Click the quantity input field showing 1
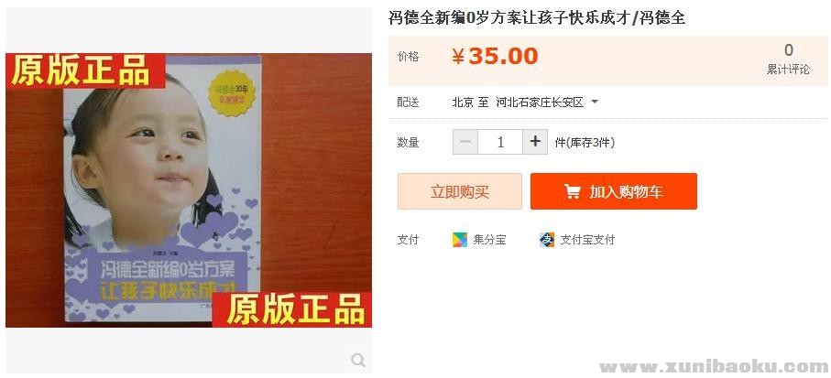 pyautogui.click(x=500, y=142)
